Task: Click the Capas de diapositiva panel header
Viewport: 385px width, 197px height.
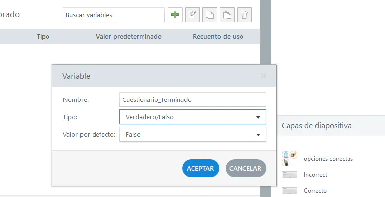Action: [317, 126]
